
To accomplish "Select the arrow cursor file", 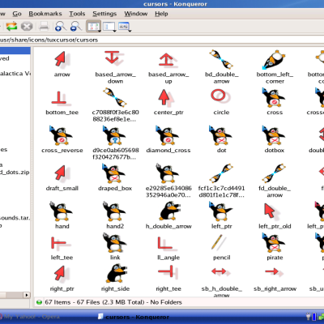I will pyautogui.click(x=62, y=64).
